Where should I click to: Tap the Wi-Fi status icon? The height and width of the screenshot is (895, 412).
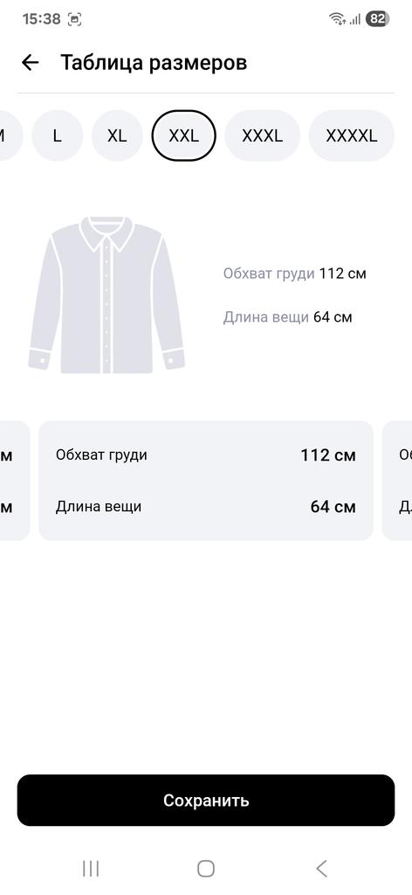pos(337,19)
